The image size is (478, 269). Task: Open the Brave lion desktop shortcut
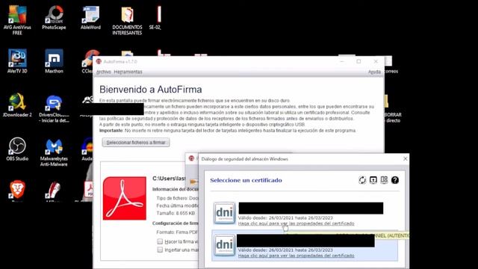[x=17, y=190]
